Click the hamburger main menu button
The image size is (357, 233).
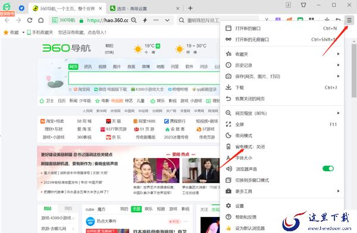[349, 20]
